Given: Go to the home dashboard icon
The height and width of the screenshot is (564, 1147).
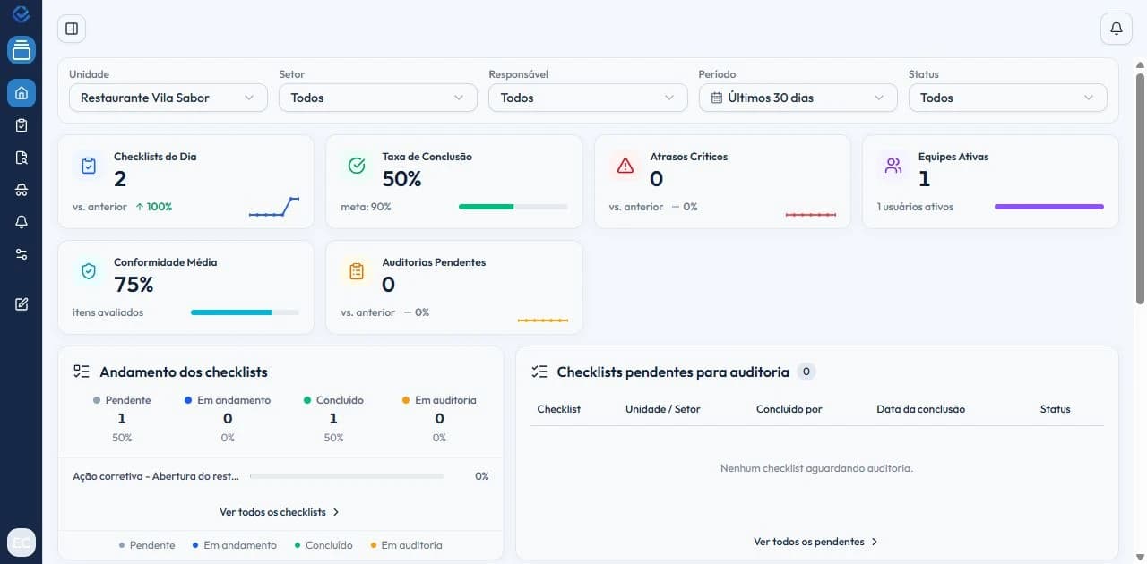Looking at the screenshot, I should [x=22, y=93].
